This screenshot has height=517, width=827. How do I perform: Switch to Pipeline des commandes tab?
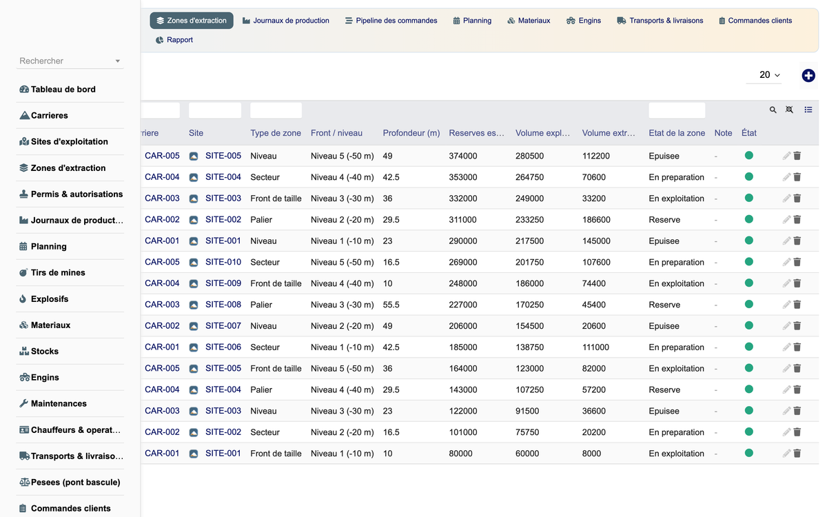pyautogui.click(x=391, y=21)
